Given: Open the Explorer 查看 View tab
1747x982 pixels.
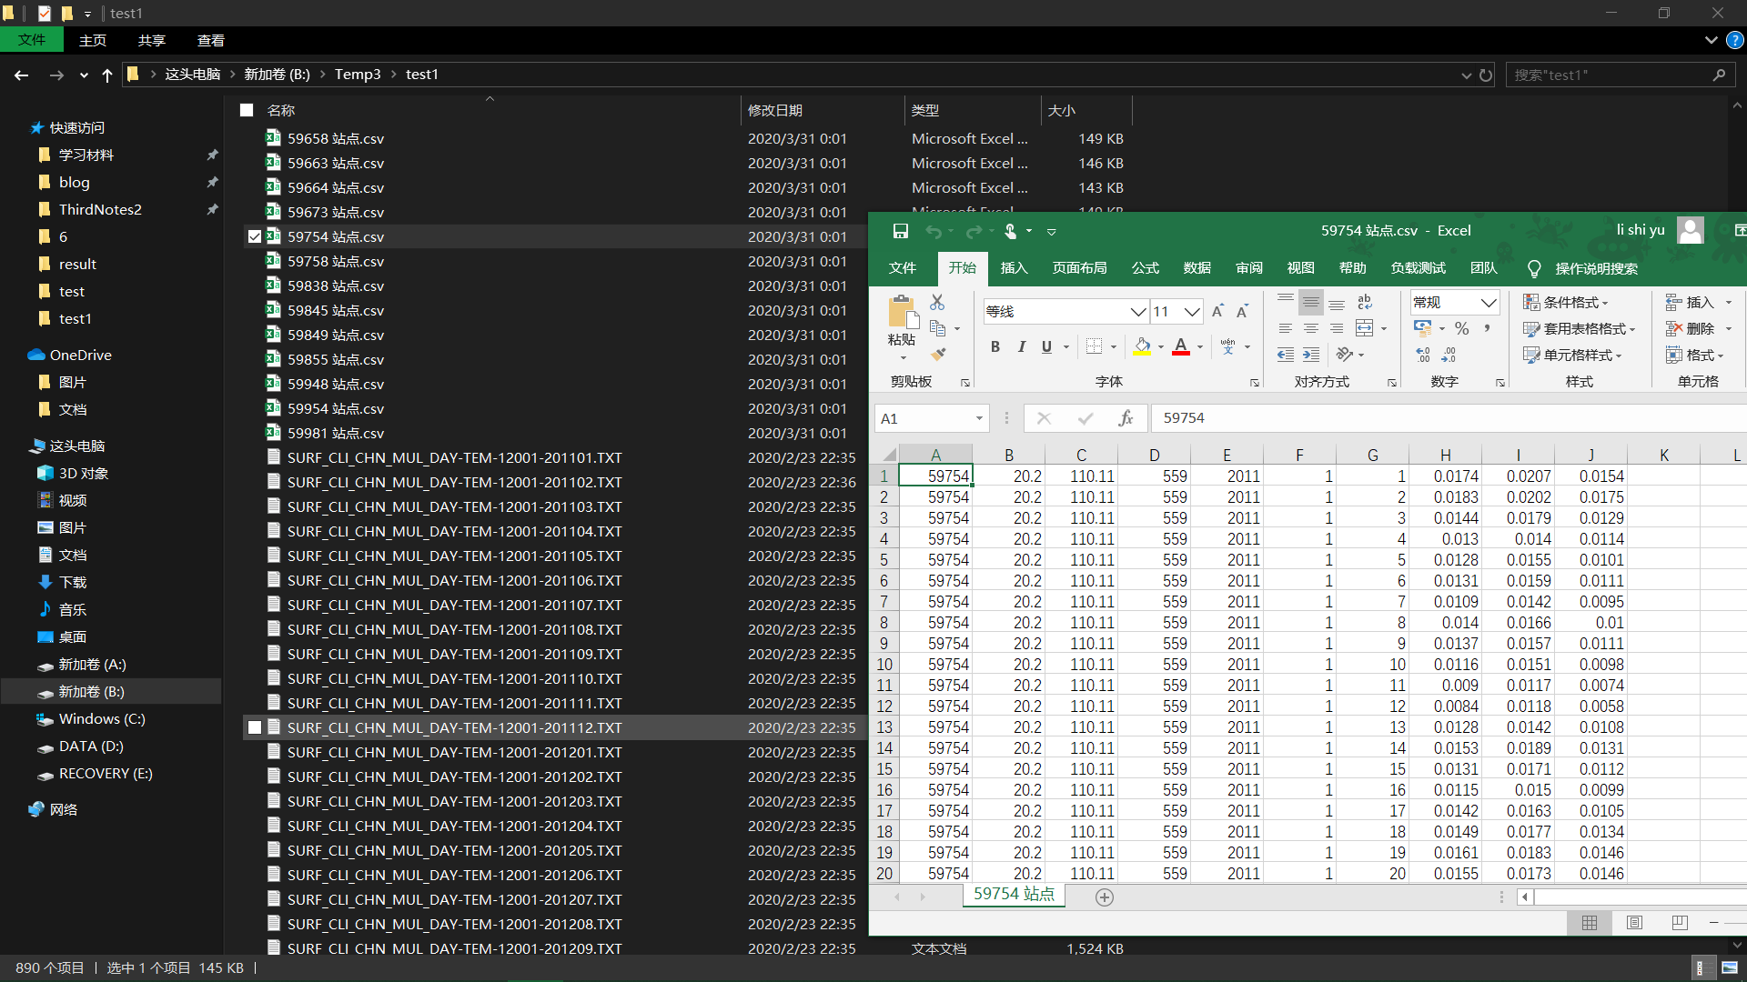Looking at the screenshot, I should pos(210,40).
